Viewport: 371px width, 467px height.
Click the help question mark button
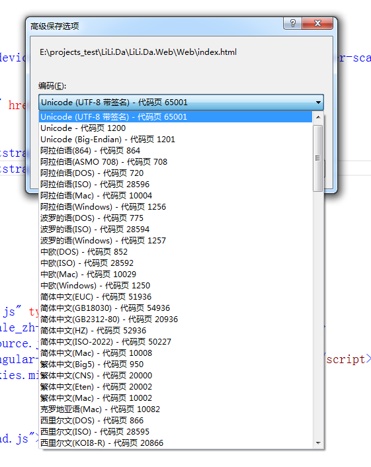(293, 23)
